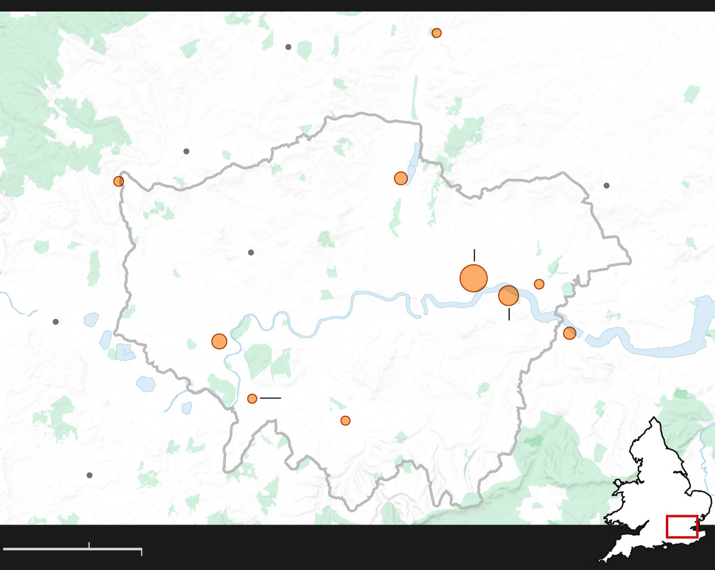Click the orange marker at the map's top
This screenshot has width=715, height=570.
coord(436,33)
